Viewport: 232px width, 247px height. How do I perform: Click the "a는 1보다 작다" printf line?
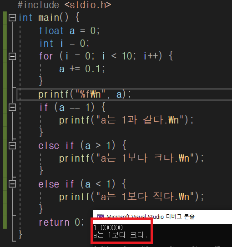coord(131,197)
